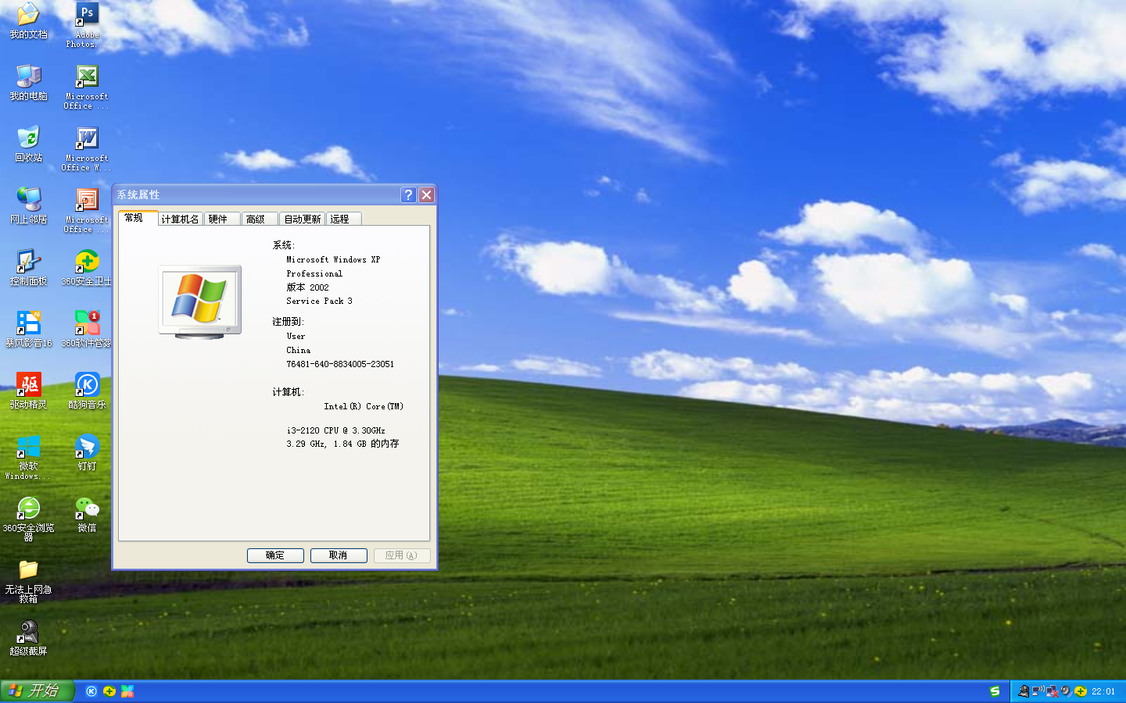Start 钉钉 from the desktop
This screenshot has width=1126, height=703.
point(86,447)
